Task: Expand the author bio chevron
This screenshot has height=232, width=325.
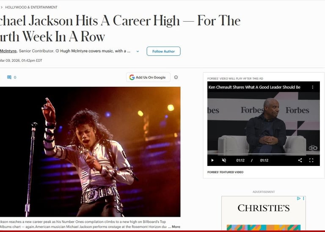Action: click(x=138, y=51)
